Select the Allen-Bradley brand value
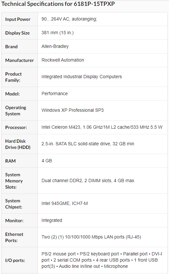This screenshot has height=274, width=169. [x=55, y=46]
